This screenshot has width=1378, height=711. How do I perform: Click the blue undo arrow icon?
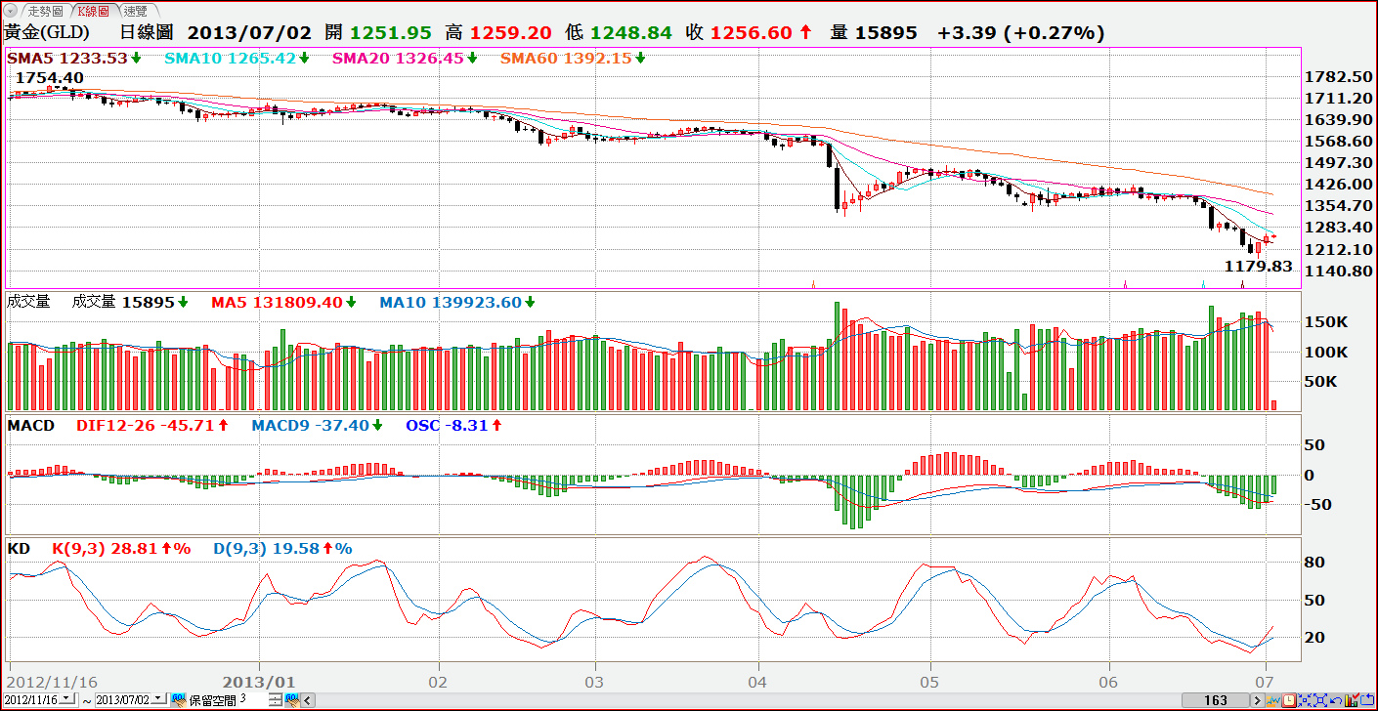coord(1336,701)
